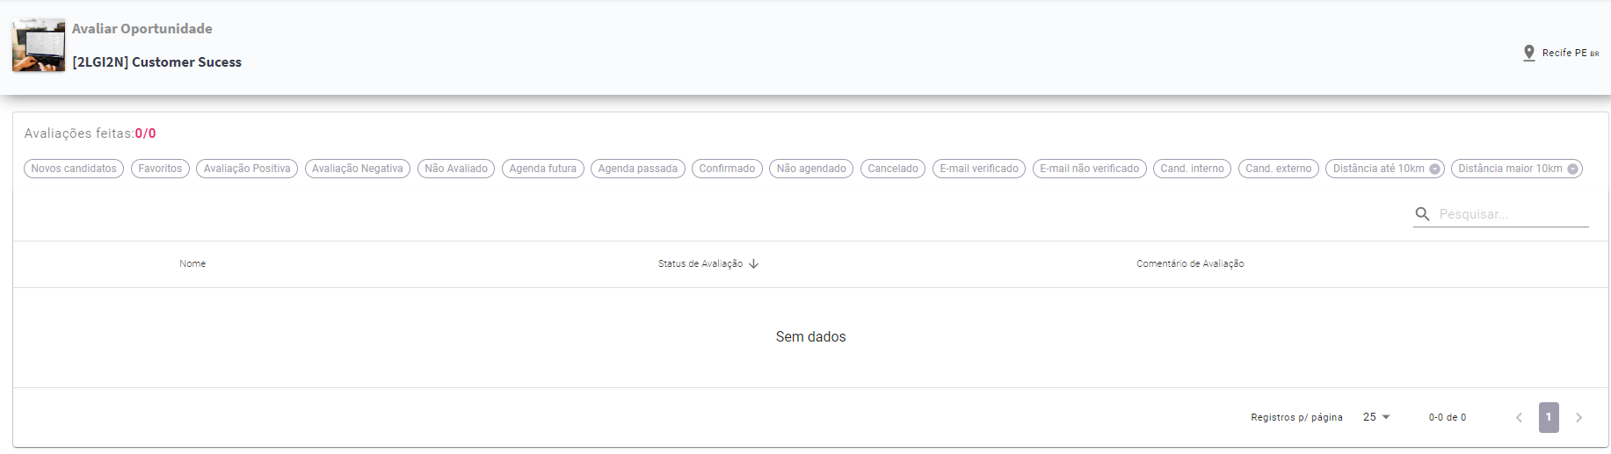
Task: Click the location pin icon near Recife
Action: click(1528, 53)
